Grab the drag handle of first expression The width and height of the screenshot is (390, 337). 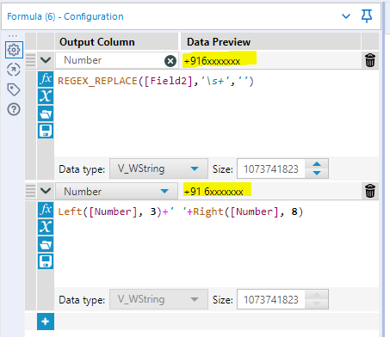coord(30,60)
